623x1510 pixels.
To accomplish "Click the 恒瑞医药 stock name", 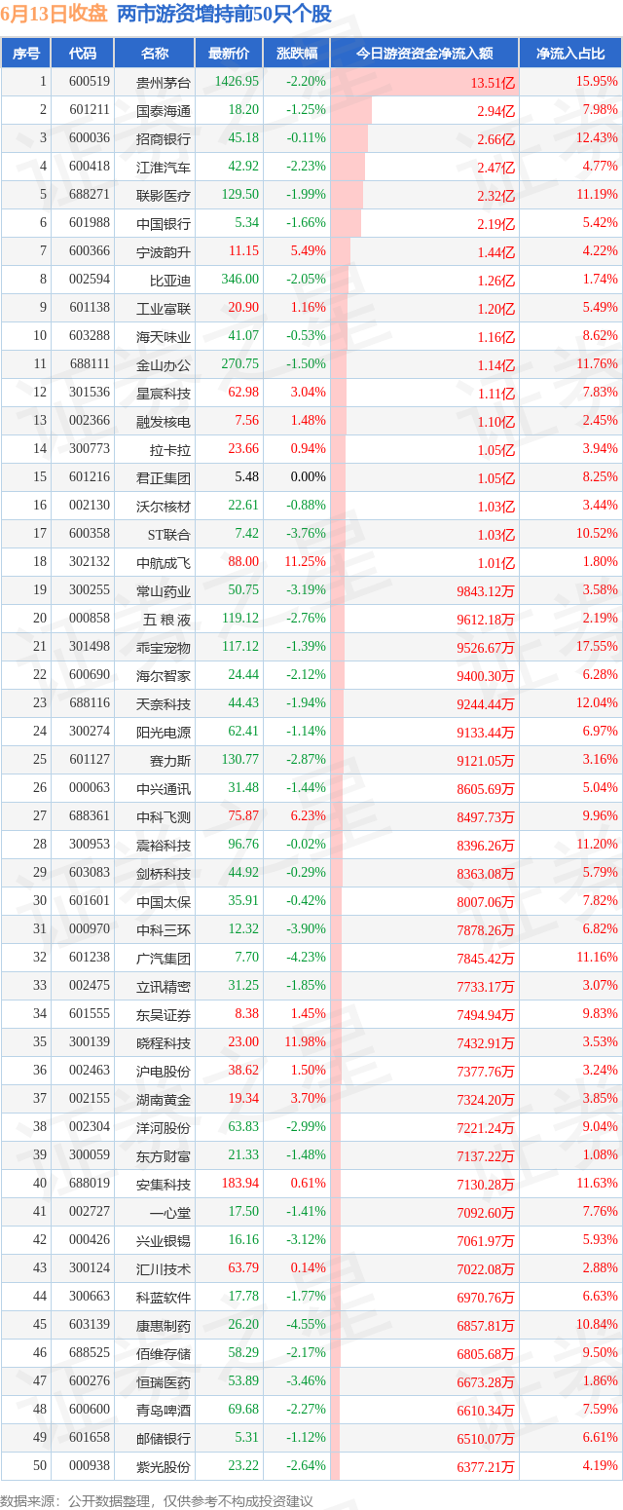I will (x=164, y=1381).
